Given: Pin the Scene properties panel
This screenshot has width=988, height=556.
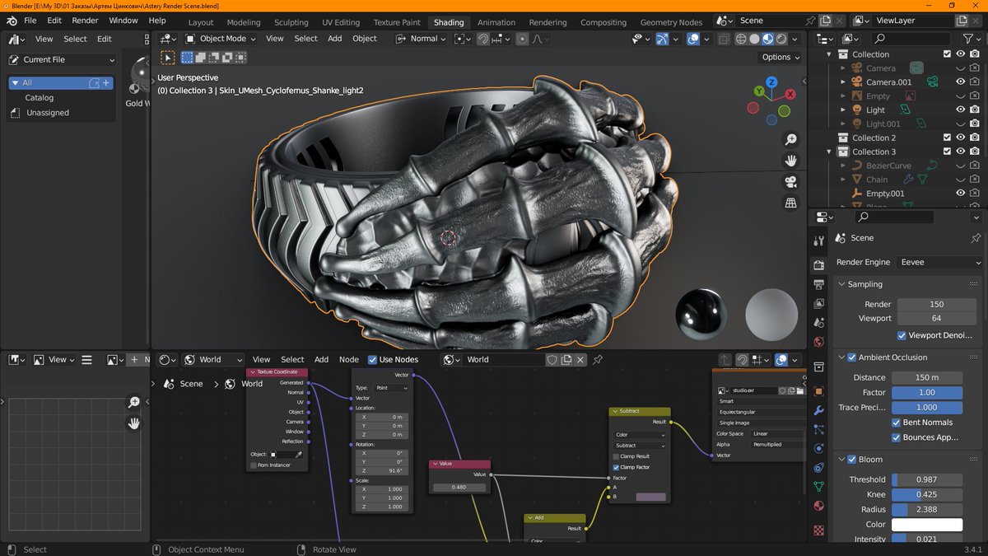Looking at the screenshot, I should click(976, 238).
